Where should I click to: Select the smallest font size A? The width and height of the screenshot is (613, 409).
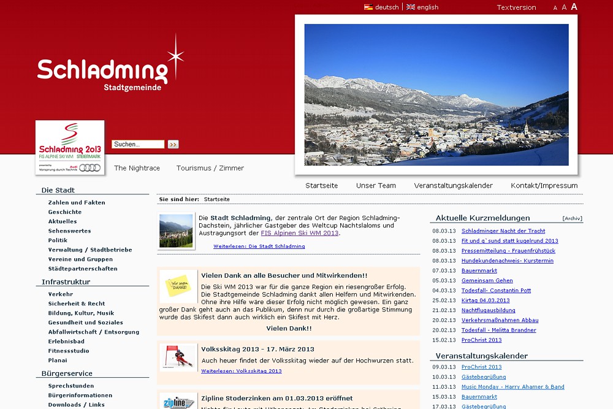pyautogui.click(x=555, y=8)
